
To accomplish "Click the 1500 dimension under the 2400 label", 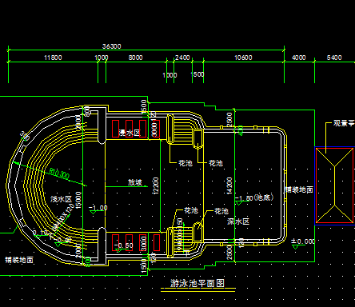I will (197, 74).
